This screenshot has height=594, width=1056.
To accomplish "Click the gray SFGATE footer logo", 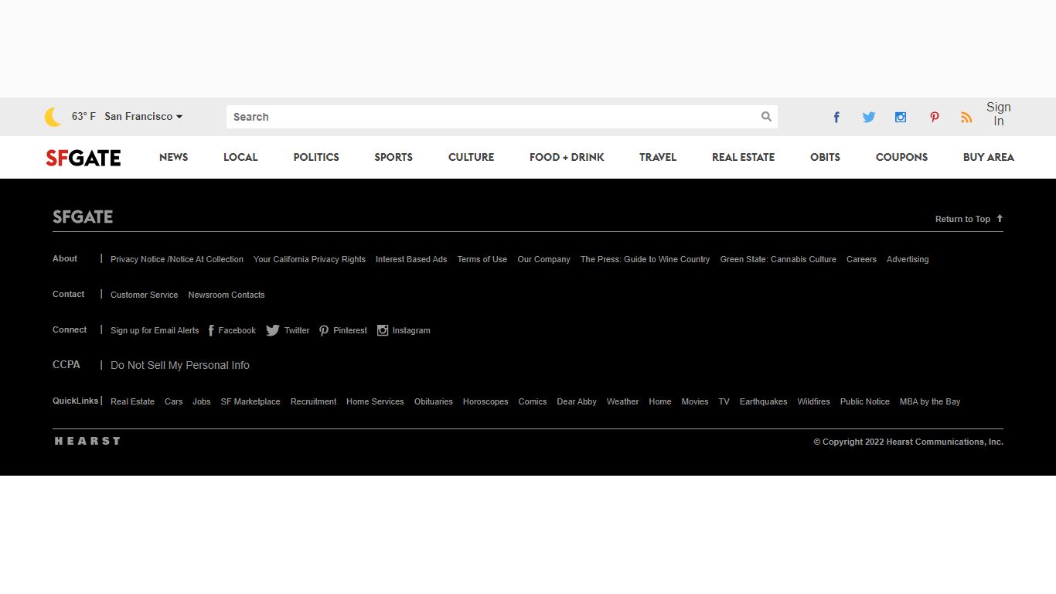I will point(83,217).
